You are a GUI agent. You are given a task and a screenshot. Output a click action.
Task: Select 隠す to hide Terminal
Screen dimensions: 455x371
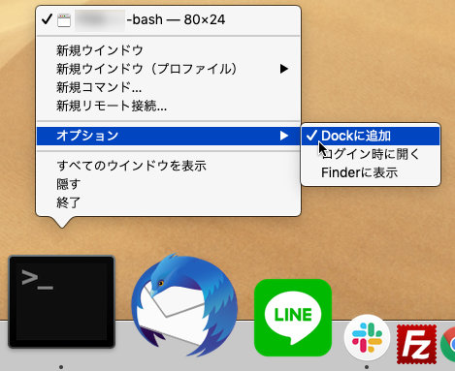(168, 184)
